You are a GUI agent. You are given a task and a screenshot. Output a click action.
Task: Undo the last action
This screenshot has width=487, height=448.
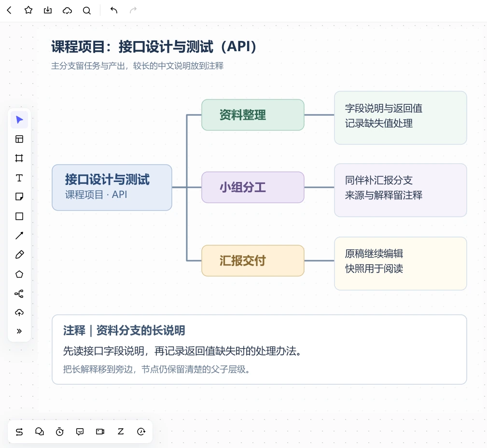[x=114, y=10]
